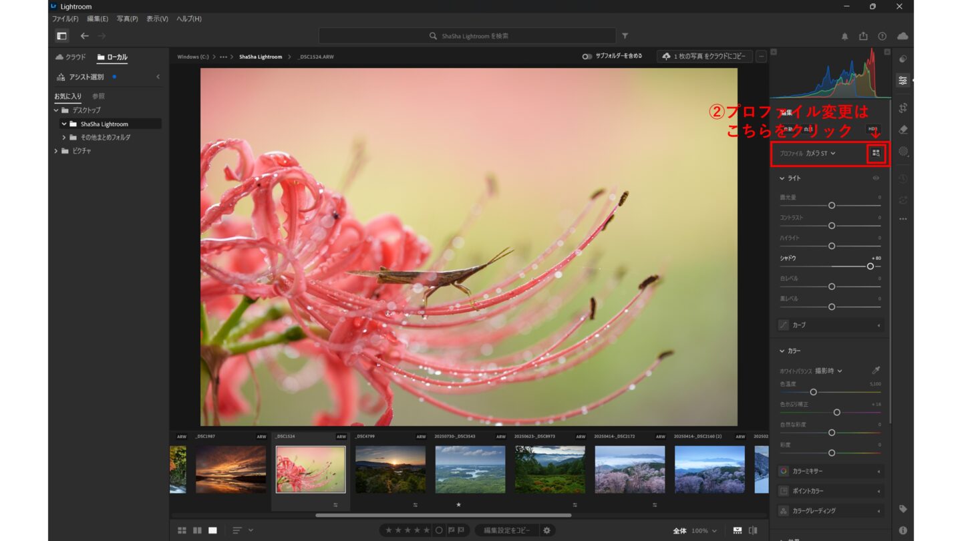Click 1枚の写真をクラウドにコピー button
The width and height of the screenshot is (962, 541).
[705, 57]
